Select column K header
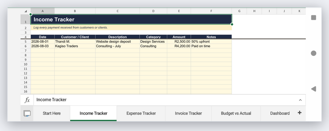329x131 pixels. 299,11
